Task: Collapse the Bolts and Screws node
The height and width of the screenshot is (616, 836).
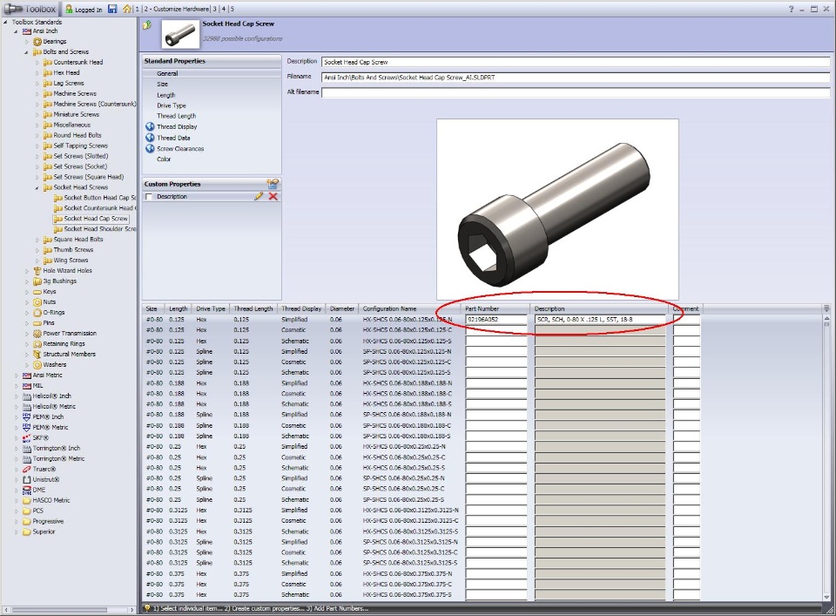Action: [x=26, y=52]
